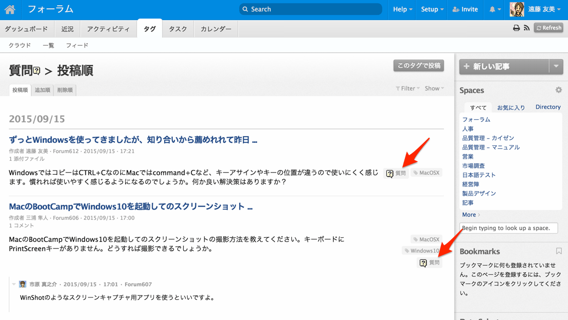Switch to カレンダー tab
The height and width of the screenshot is (320, 568).
point(216,29)
